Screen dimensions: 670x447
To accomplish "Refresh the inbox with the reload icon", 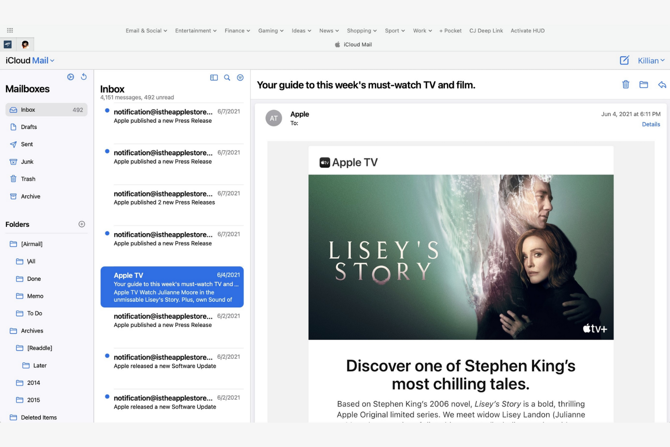I will click(84, 77).
